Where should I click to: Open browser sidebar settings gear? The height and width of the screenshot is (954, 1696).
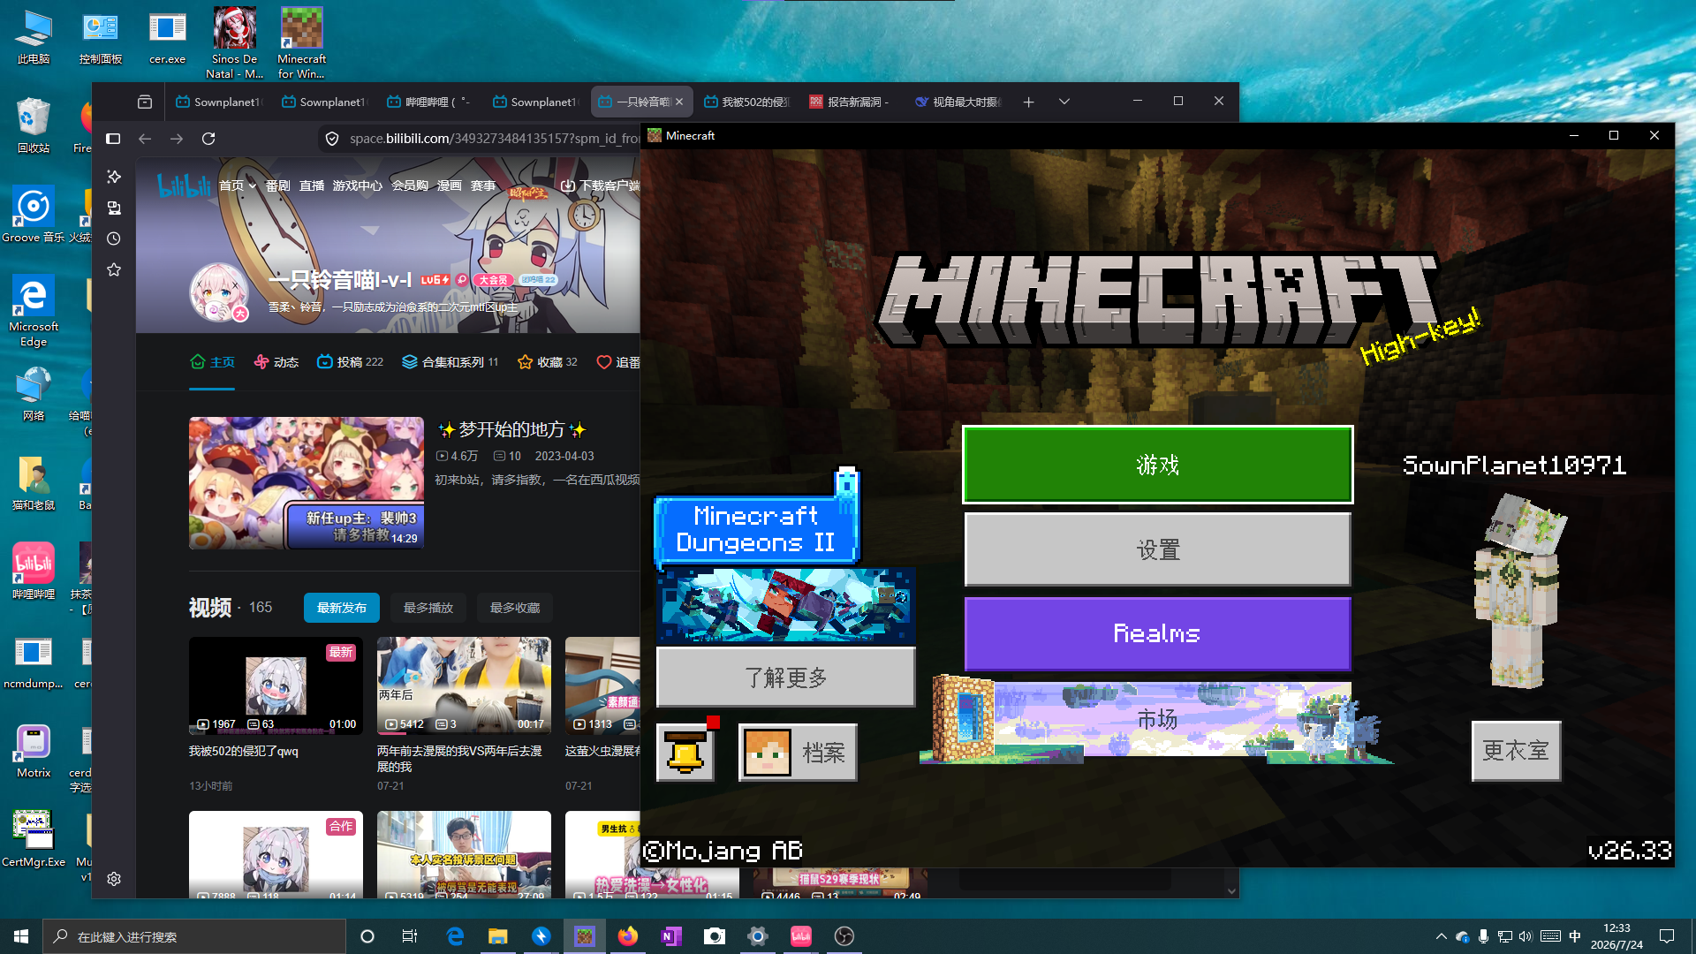click(114, 879)
